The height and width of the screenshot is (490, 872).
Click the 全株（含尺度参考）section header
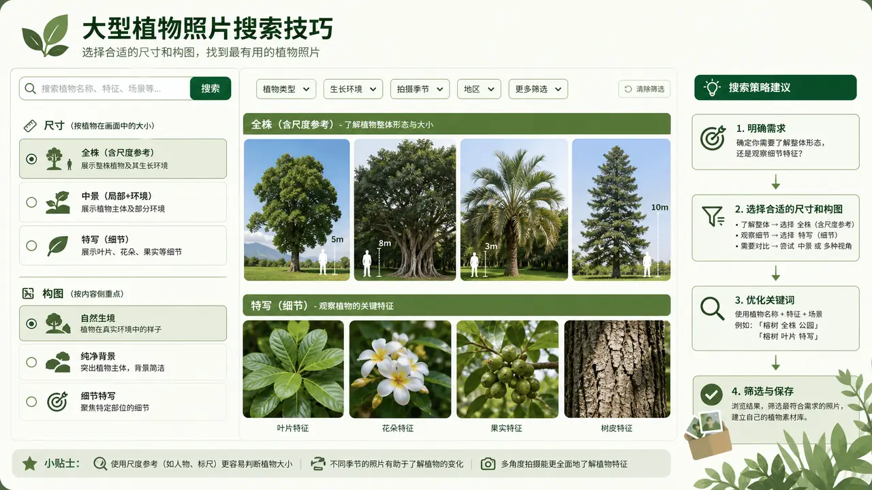click(456, 124)
